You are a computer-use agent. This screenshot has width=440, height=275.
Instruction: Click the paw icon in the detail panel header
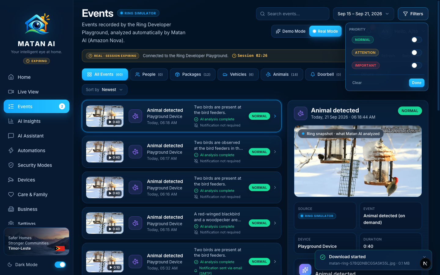[301, 113]
